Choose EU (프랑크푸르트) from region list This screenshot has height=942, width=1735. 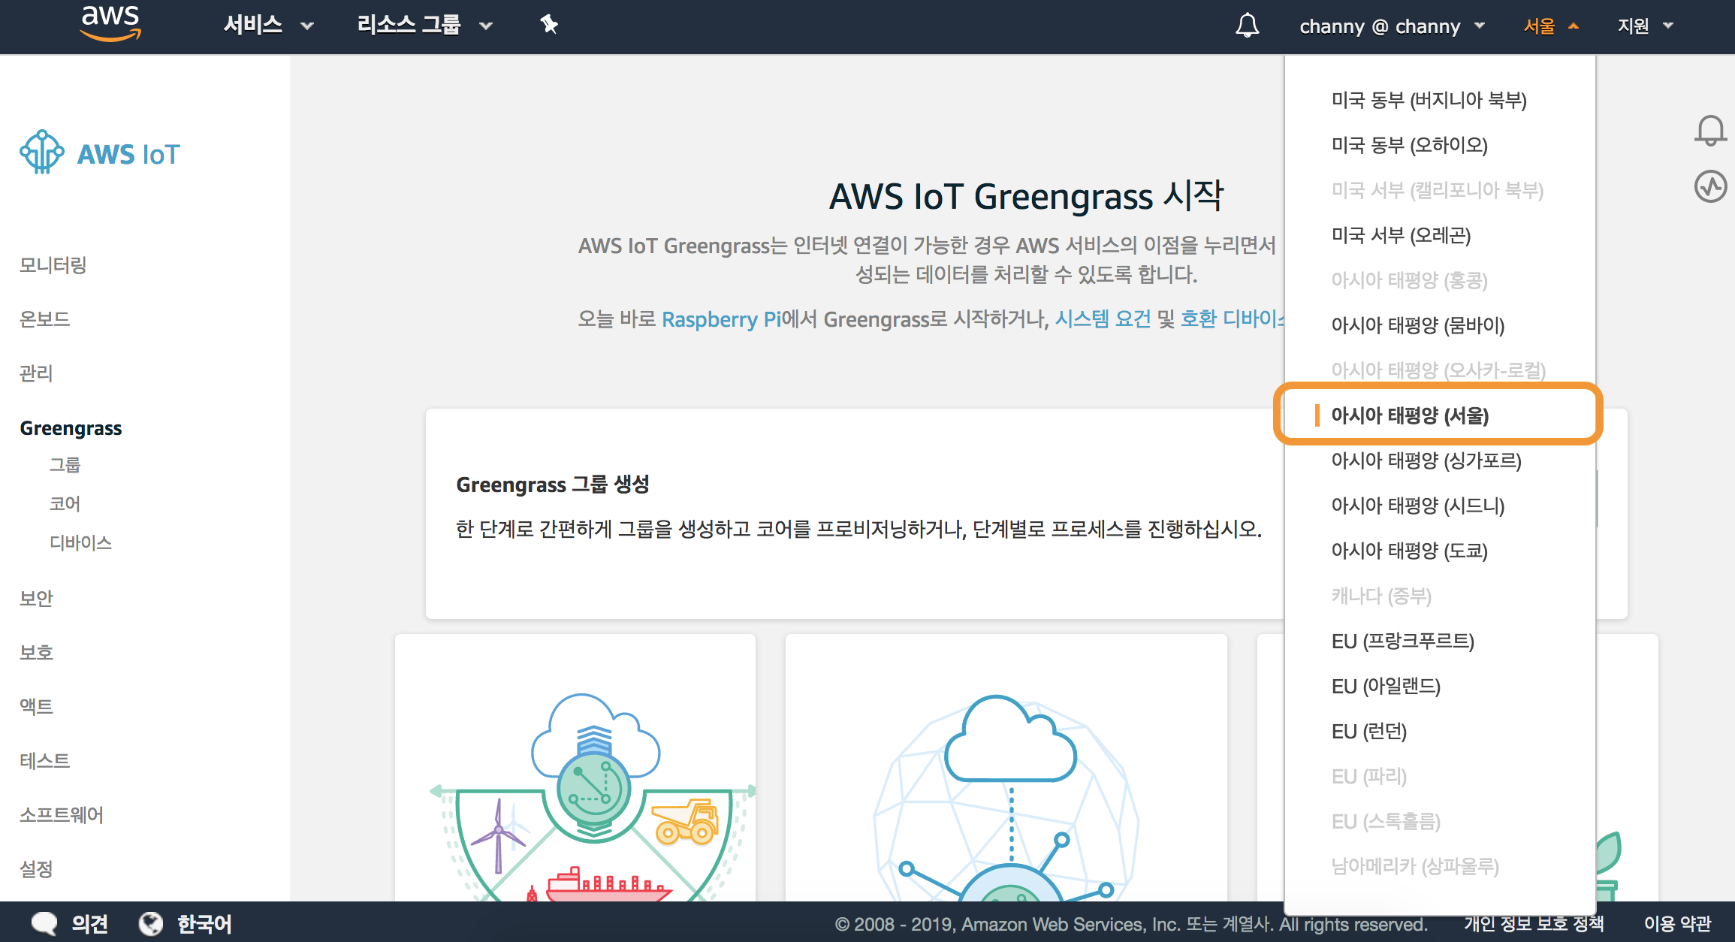pyautogui.click(x=1402, y=641)
